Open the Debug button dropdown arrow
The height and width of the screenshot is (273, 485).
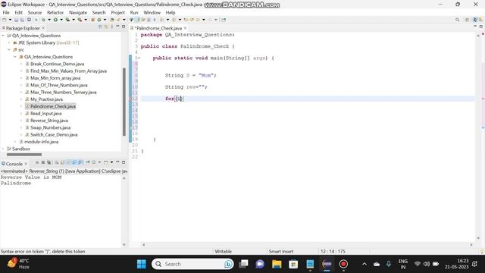tap(49, 20)
